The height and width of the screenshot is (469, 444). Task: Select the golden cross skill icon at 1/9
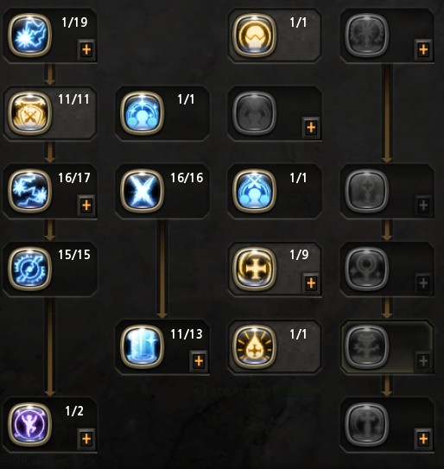(254, 269)
